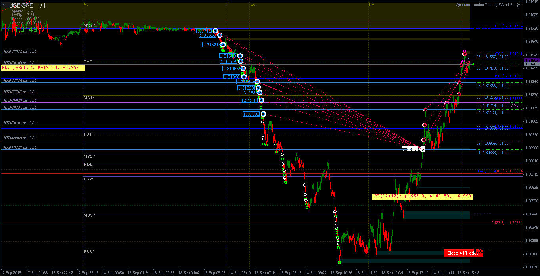Viewport: 540px width, 276px height.
Task: Click grid level 05: 1.31219, 01.00
Action: point(492,105)
